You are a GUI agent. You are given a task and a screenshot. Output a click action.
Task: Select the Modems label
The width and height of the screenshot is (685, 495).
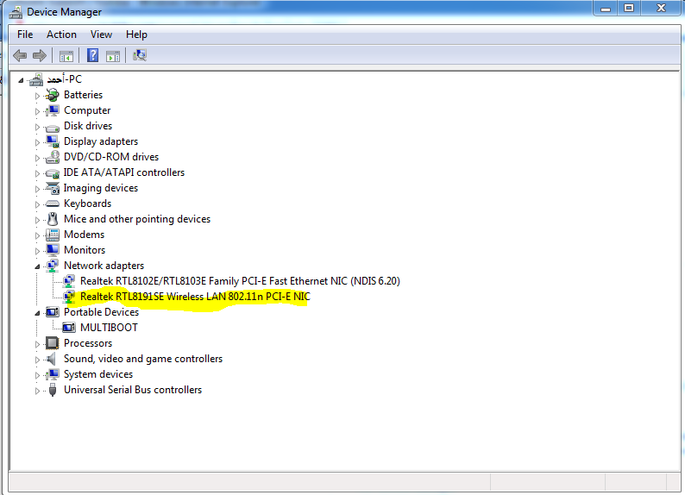pos(84,235)
